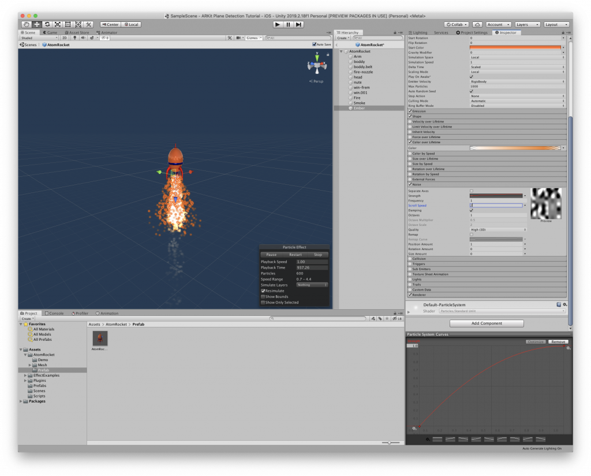The image size is (591, 476).
Task: Click the favorites star icon in Project toolbar
Action: [387, 319]
